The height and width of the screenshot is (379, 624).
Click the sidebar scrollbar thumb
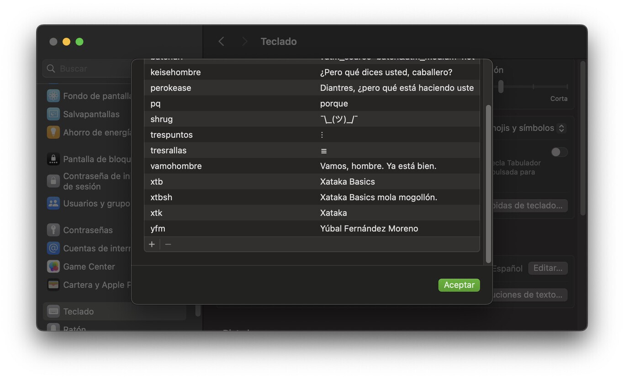click(x=198, y=311)
